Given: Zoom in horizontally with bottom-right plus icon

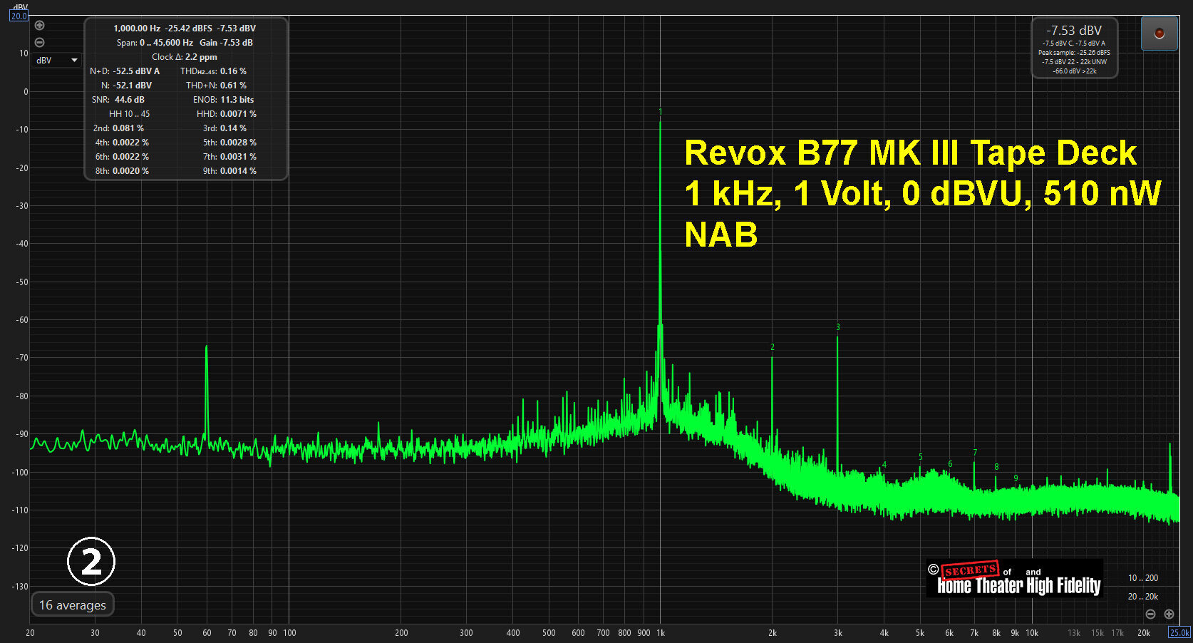Looking at the screenshot, I should pyautogui.click(x=1169, y=614).
